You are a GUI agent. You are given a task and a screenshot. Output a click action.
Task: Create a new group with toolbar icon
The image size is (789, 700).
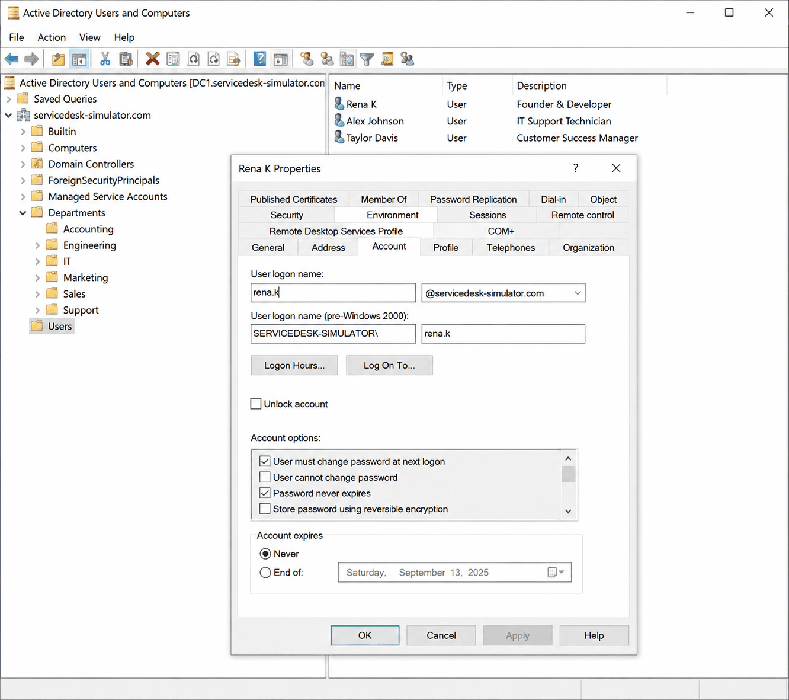coord(327,59)
